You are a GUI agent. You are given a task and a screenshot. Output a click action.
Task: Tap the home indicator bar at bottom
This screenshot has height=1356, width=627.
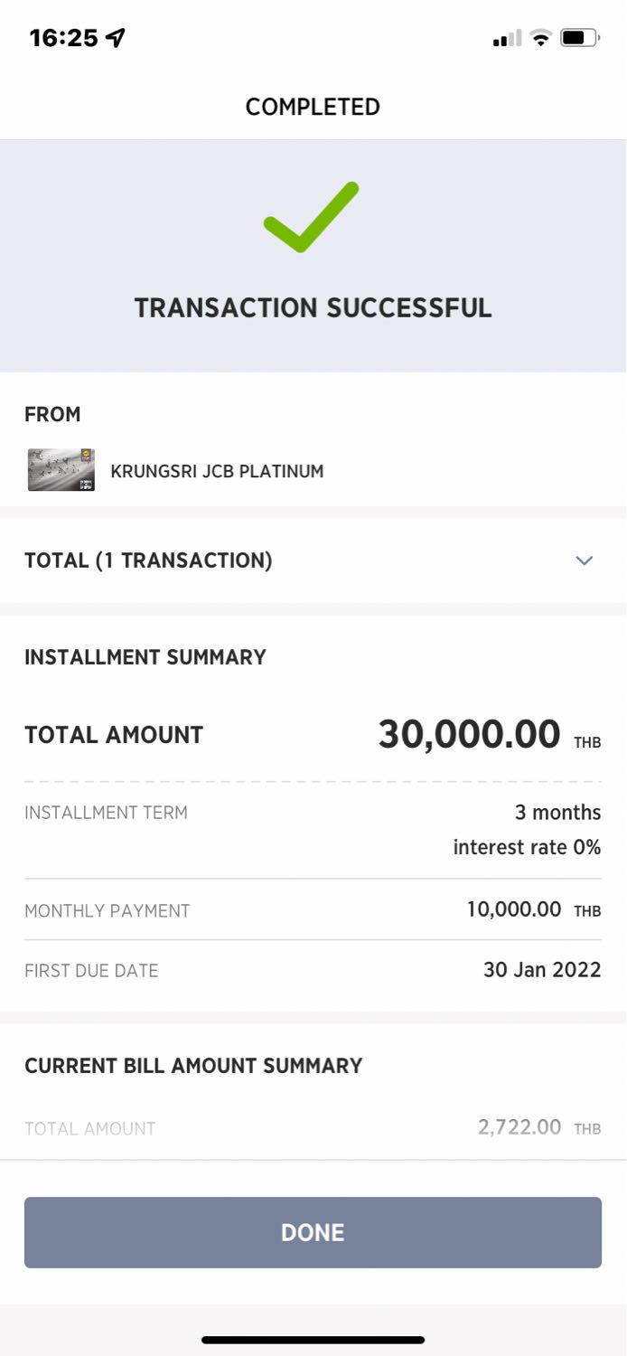313,1340
